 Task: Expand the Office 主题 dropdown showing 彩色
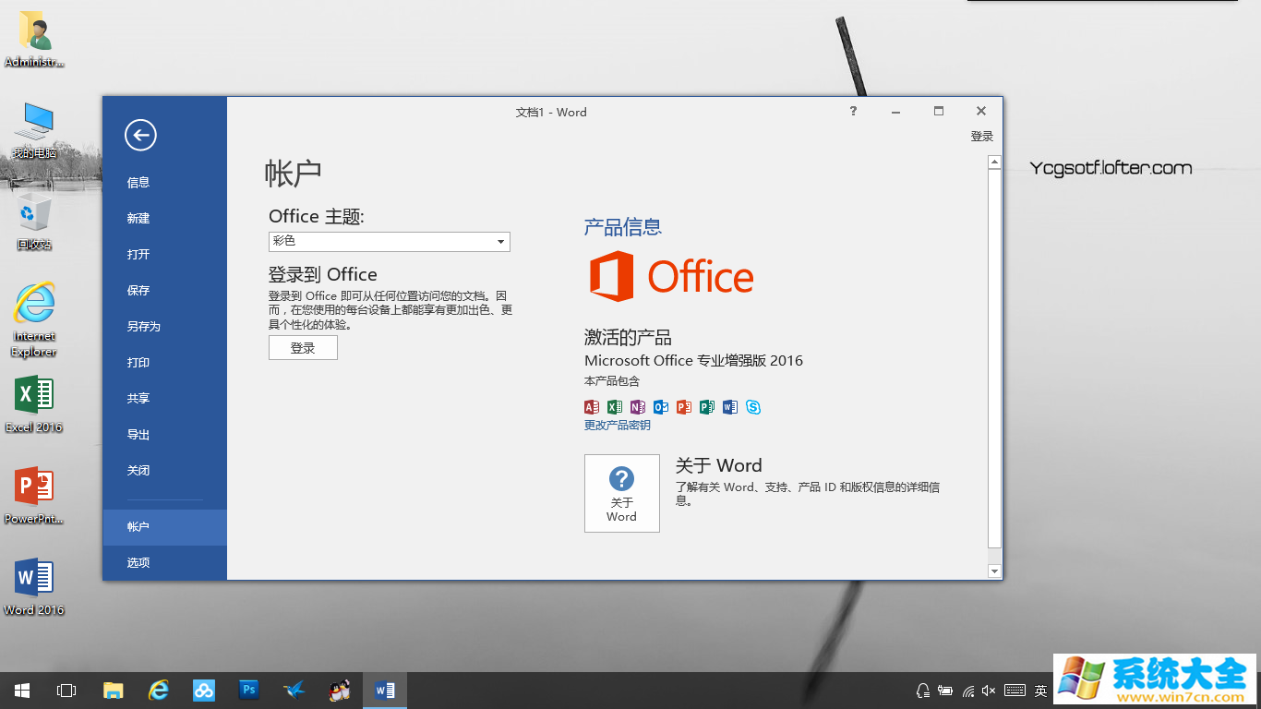click(390, 241)
